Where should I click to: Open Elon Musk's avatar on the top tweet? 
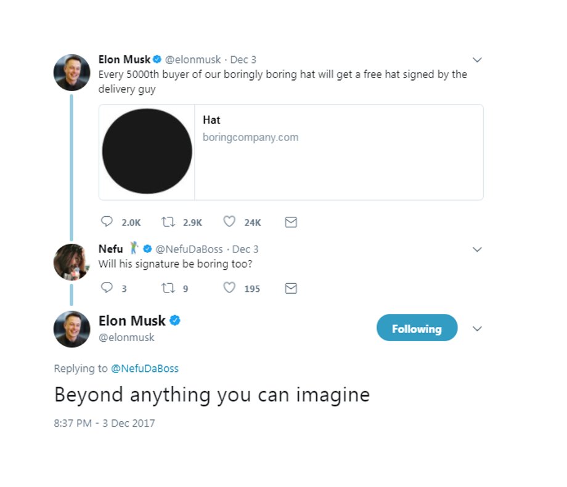(x=71, y=72)
